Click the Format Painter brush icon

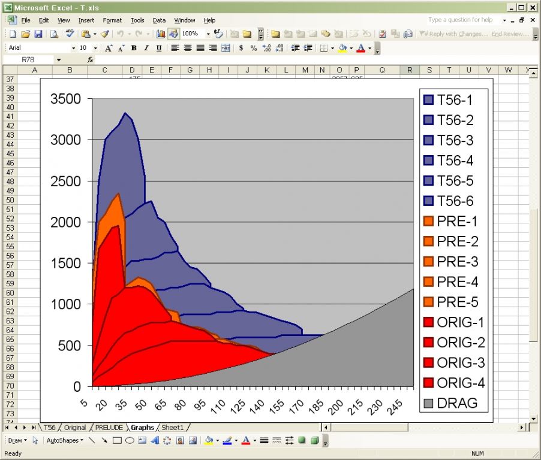point(105,34)
